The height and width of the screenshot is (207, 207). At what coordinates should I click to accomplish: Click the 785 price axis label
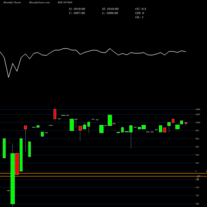pyautogui.click(x=197, y=195)
